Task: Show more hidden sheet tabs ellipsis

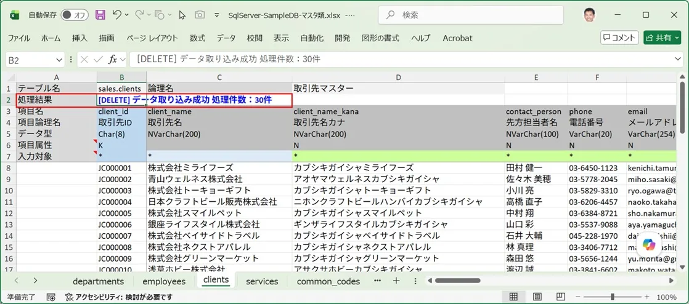Action: click(377, 280)
